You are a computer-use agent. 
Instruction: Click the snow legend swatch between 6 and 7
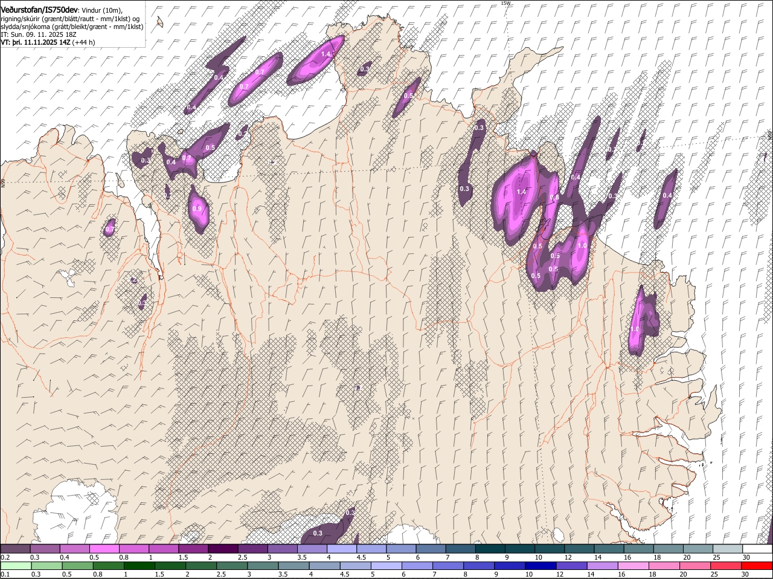430,548
